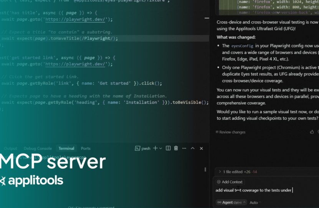Screen dimensions: 319x208
Task: Click the 'What was changed:' heading
Action: tap(236, 37)
